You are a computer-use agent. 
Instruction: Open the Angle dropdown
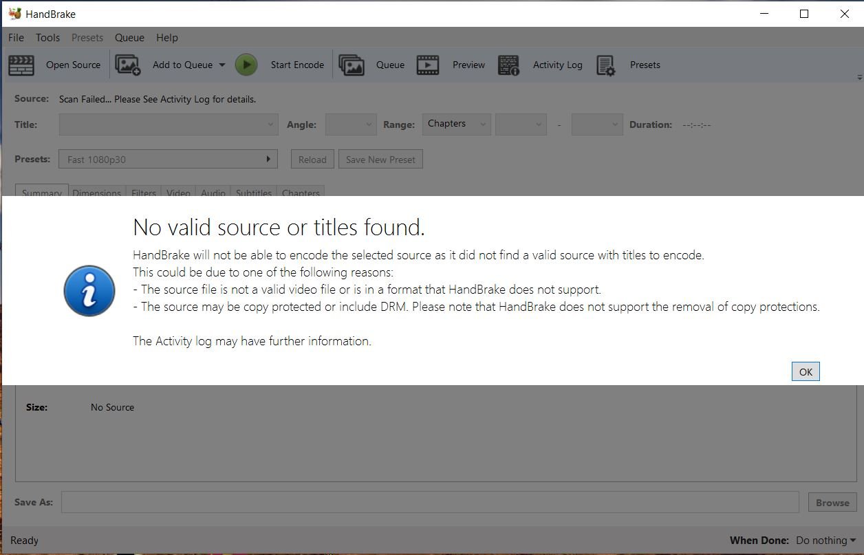click(x=351, y=124)
